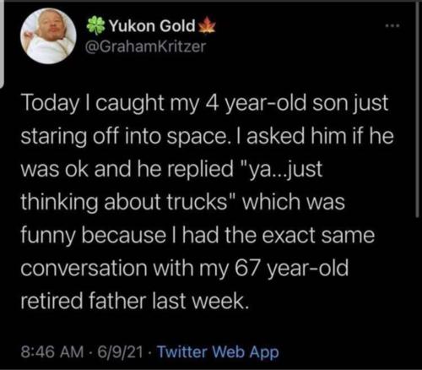Screen dimensions: 422x370
Task: Click the 6/9/21 date
Action: click(120, 351)
